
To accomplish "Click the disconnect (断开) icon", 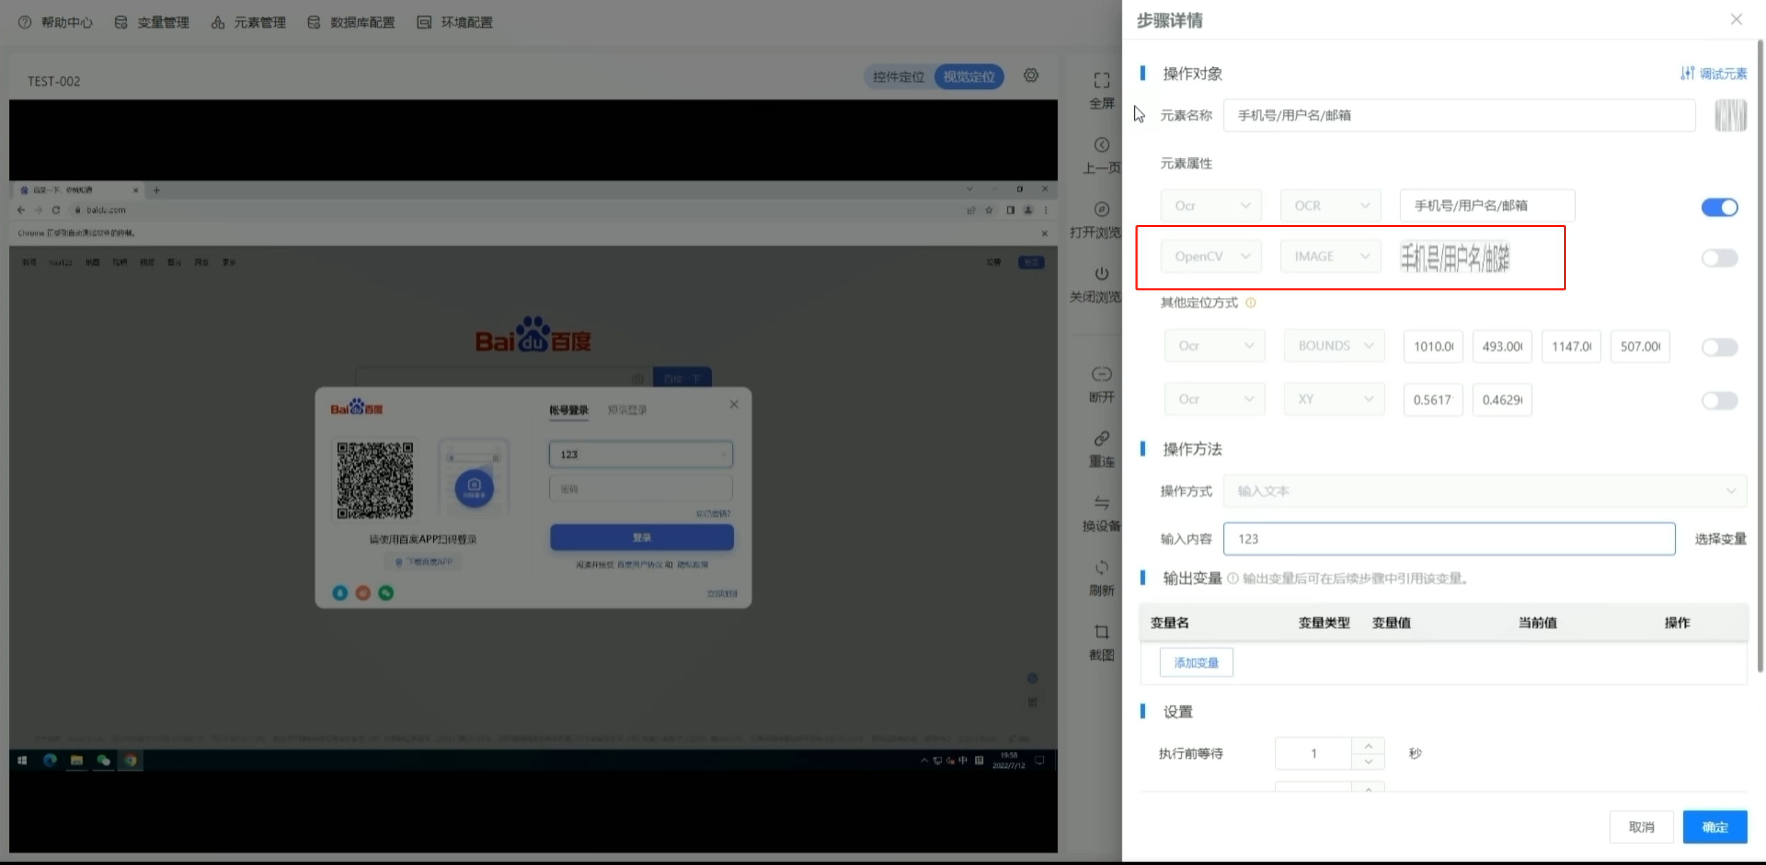I will [x=1101, y=374].
